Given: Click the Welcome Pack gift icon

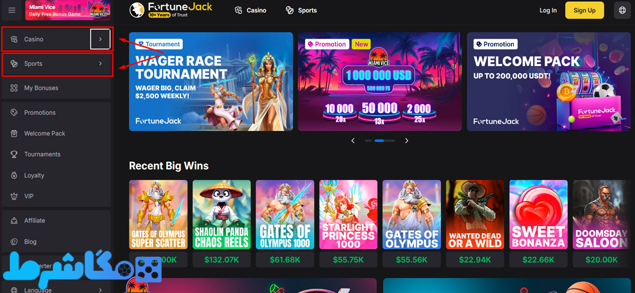Looking at the screenshot, I should [14, 133].
